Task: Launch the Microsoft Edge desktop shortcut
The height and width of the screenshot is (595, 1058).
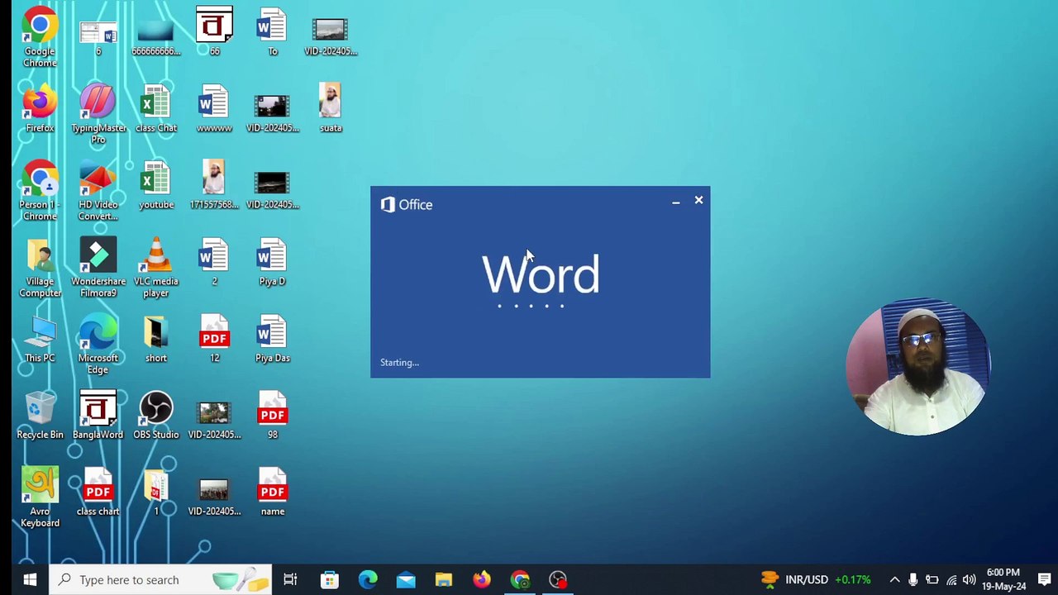Action: [98, 345]
